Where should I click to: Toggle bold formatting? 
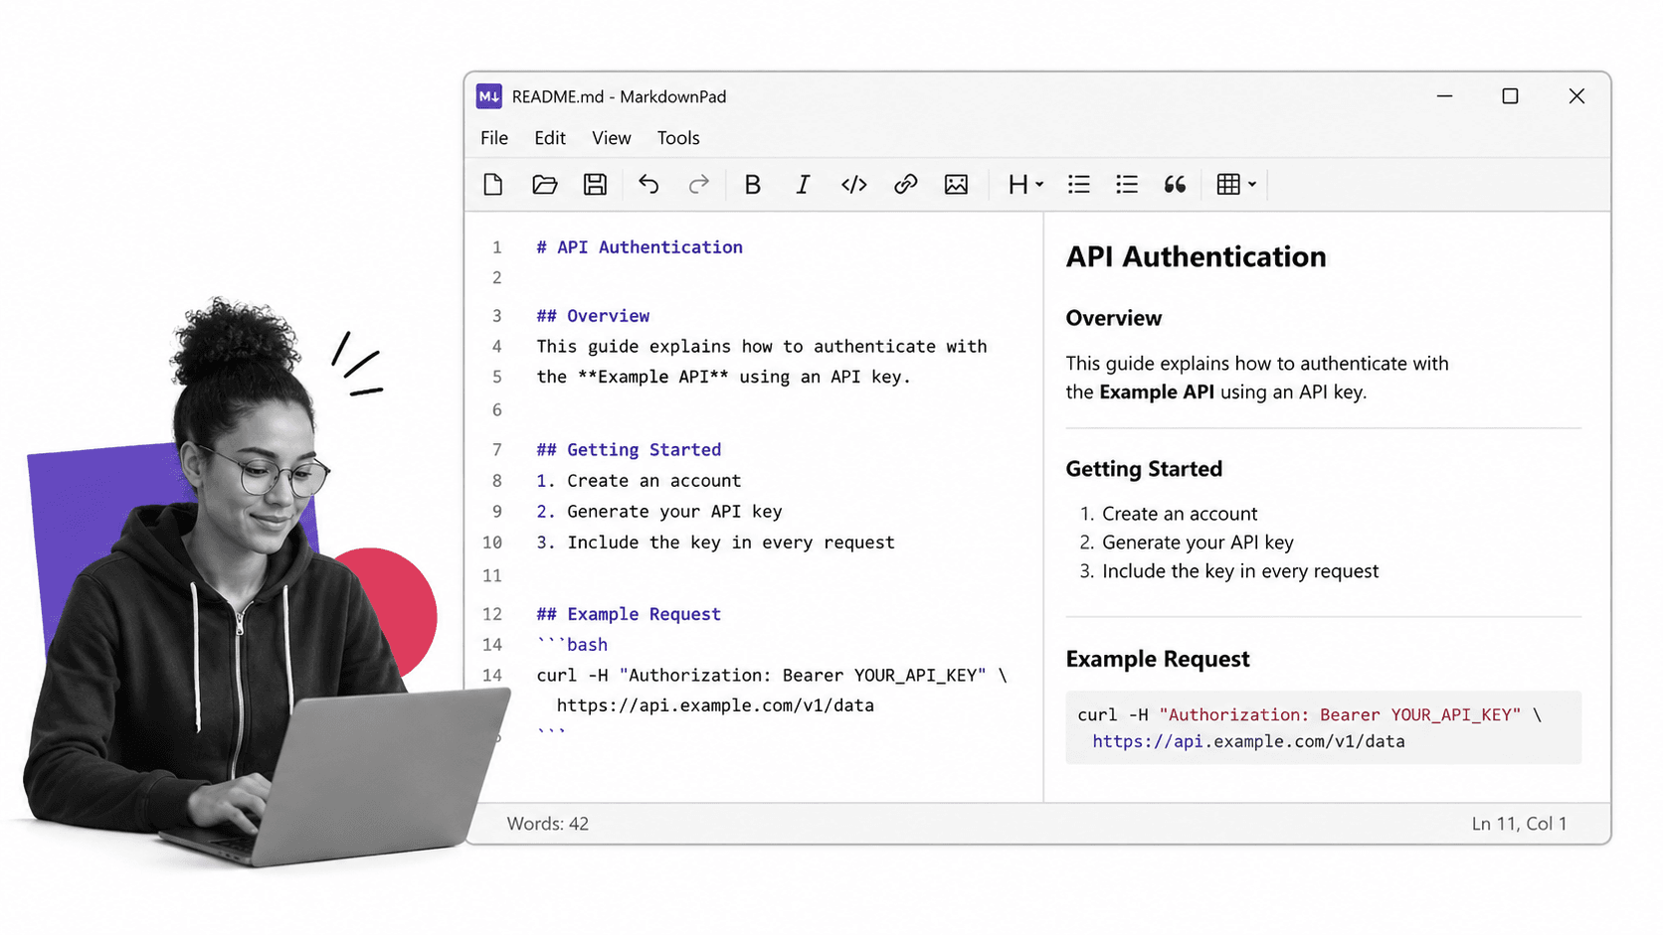pyautogui.click(x=753, y=185)
